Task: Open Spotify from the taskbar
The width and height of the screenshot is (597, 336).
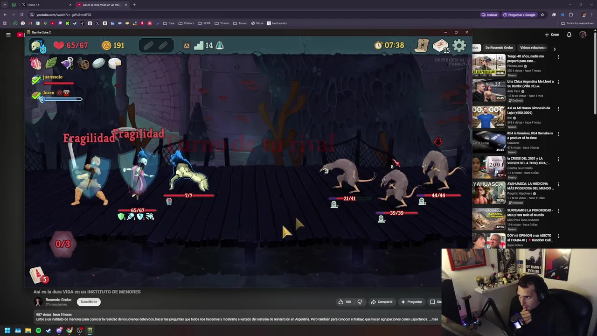Action: [x=38, y=330]
